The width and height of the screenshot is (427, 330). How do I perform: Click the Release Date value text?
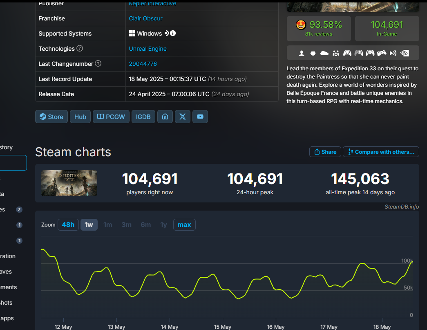click(189, 94)
